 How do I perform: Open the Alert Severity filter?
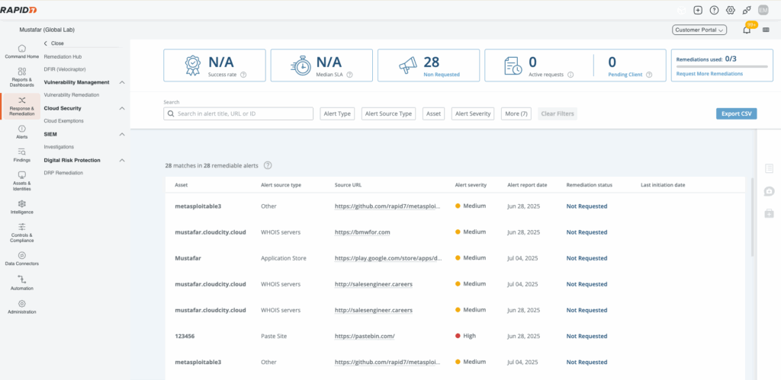pyautogui.click(x=473, y=114)
